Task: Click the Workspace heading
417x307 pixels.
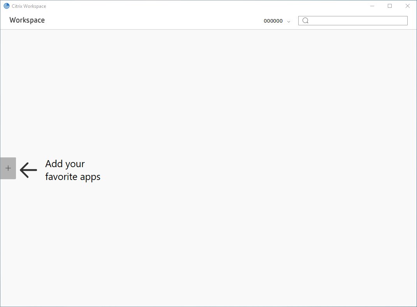Action: pyautogui.click(x=27, y=20)
